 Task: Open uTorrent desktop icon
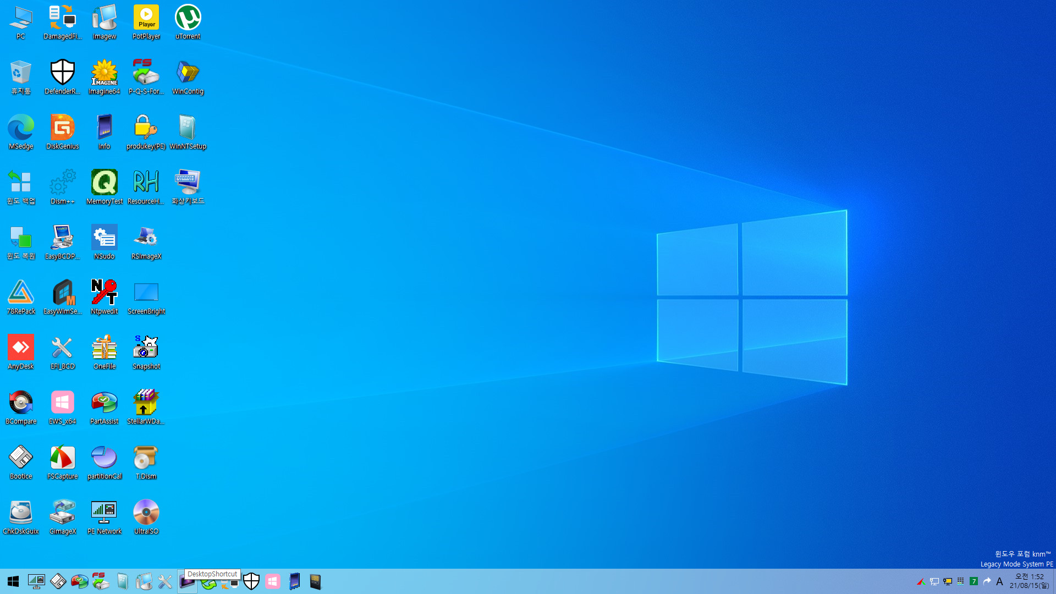[188, 23]
